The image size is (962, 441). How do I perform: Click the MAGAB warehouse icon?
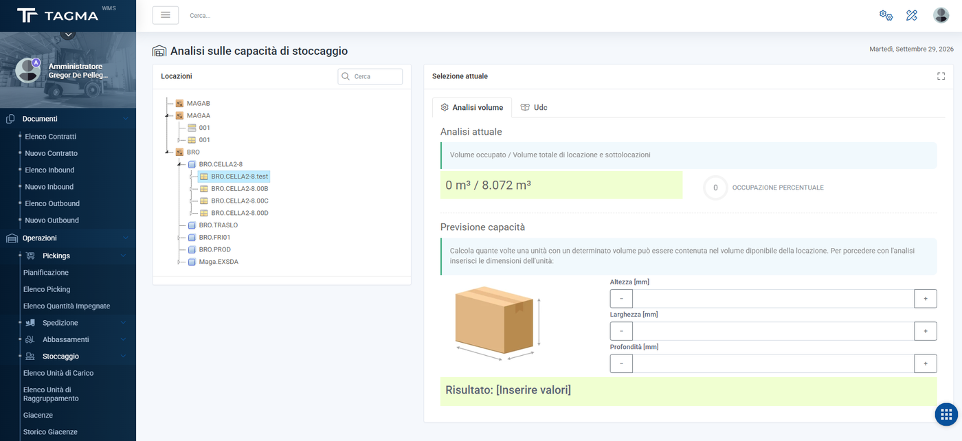[x=179, y=104]
